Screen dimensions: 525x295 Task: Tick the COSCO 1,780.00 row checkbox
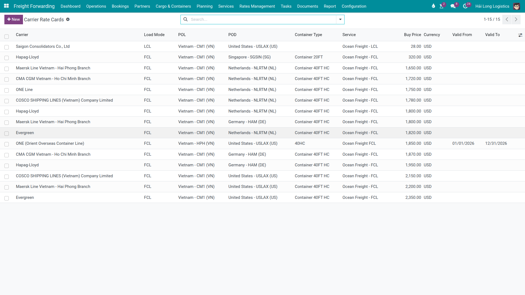(x=7, y=101)
